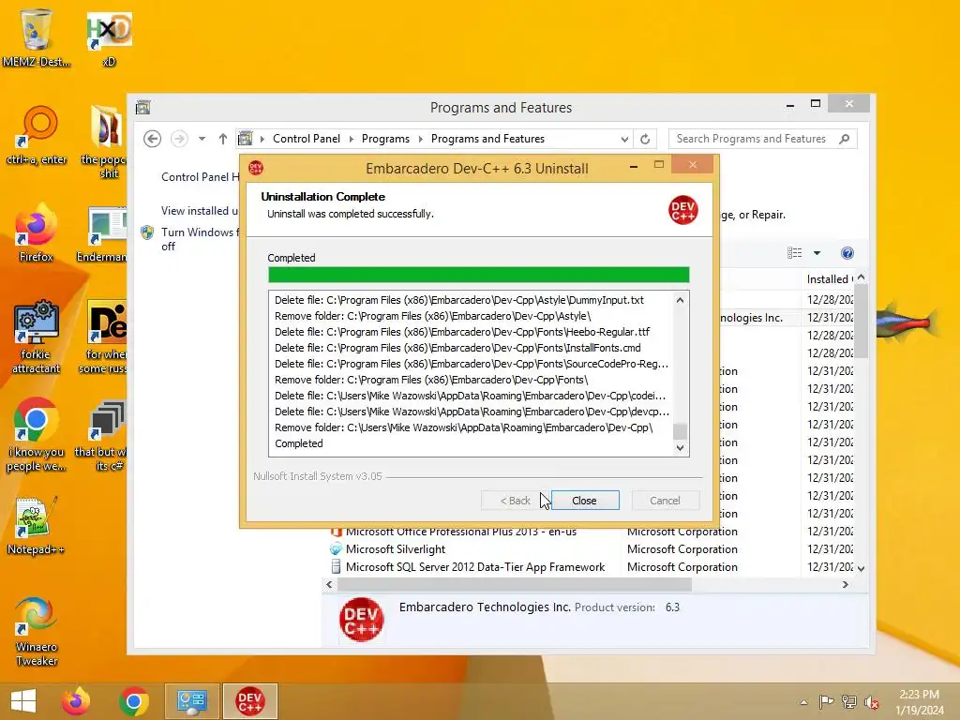960x720 pixels.
Task: Click the horizontal scrollbar of program list
Action: click(x=515, y=585)
